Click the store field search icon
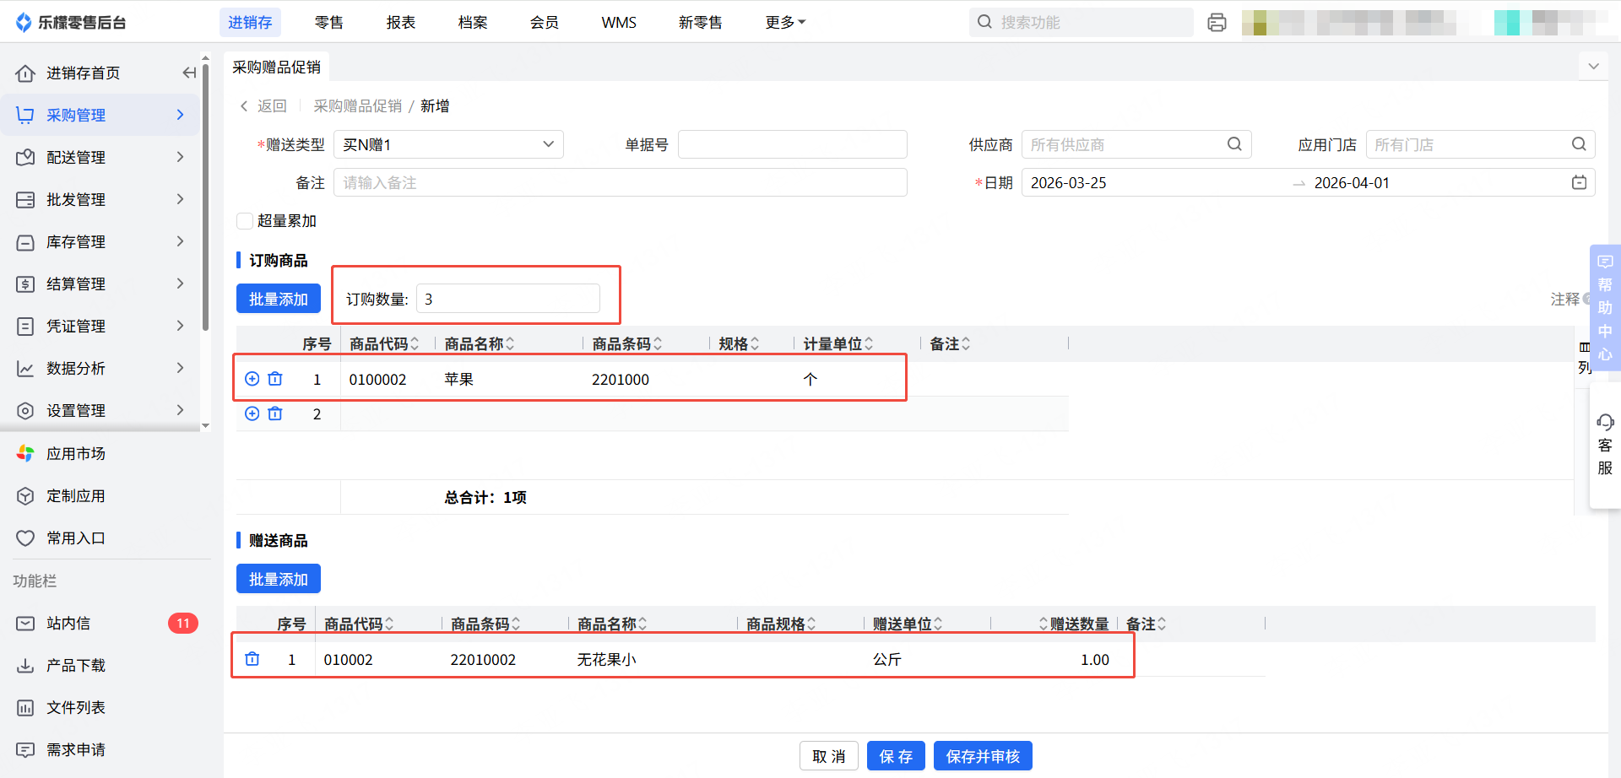This screenshot has width=1621, height=778. coord(1579,144)
